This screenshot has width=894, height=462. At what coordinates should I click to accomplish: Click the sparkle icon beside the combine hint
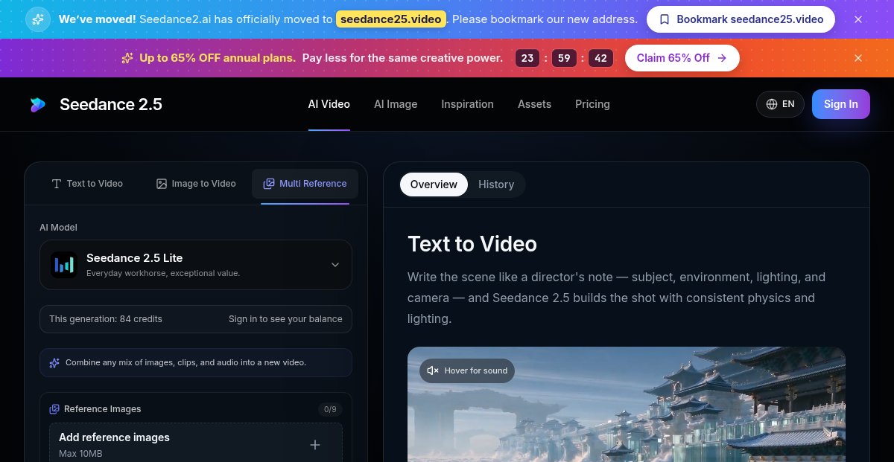54,363
